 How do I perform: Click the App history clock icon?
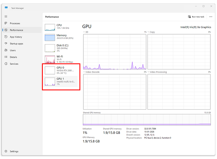(x=6, y=37)
